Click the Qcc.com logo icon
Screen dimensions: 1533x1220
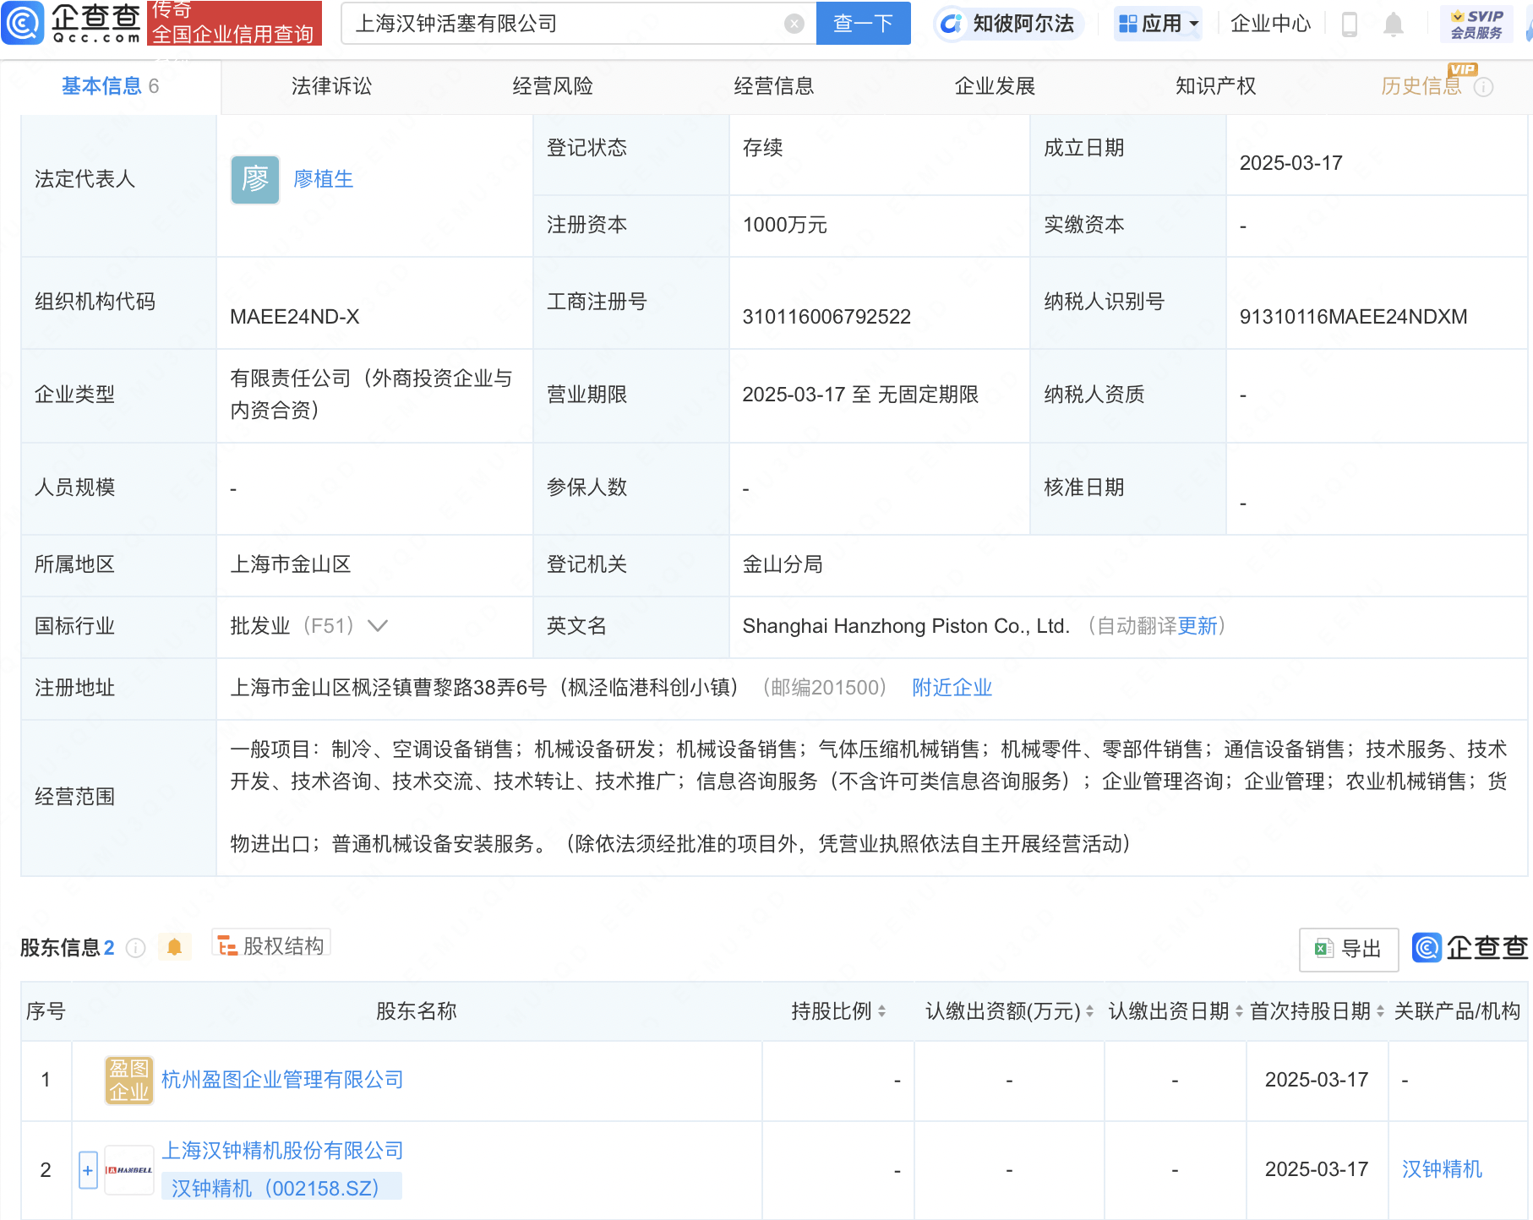pos(22,23)
